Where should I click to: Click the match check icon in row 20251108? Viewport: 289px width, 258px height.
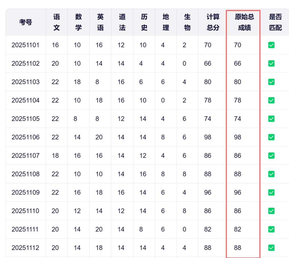(271, 174)
